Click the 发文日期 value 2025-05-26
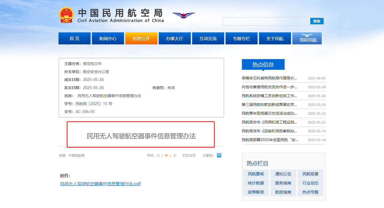Image resolution: width=384 pixels, height=208 pixels. pos(93,88)
